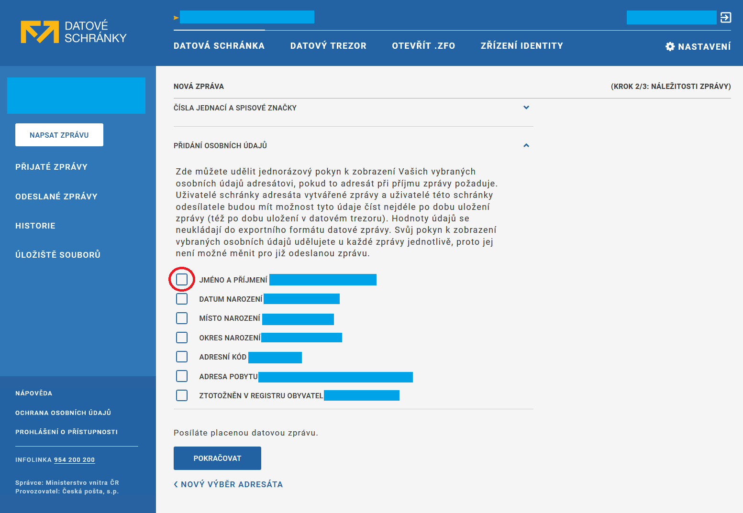Open Ochrana osobních údajů link
The width and height of the screenshot is (743, 513).
coord(63,413)
